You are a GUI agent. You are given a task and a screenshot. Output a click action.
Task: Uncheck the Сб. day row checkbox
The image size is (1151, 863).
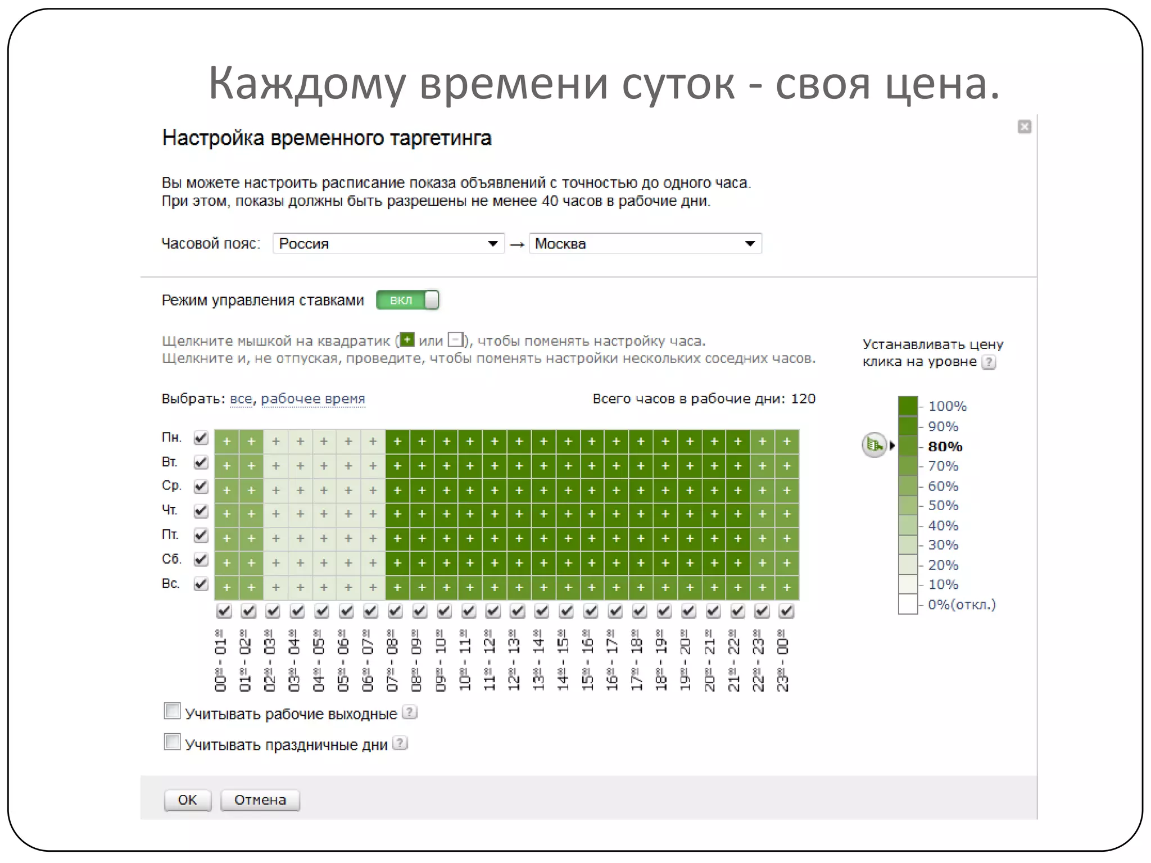(x=201, y=560)
